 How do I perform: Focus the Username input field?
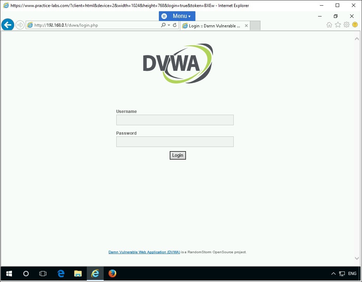175,120
